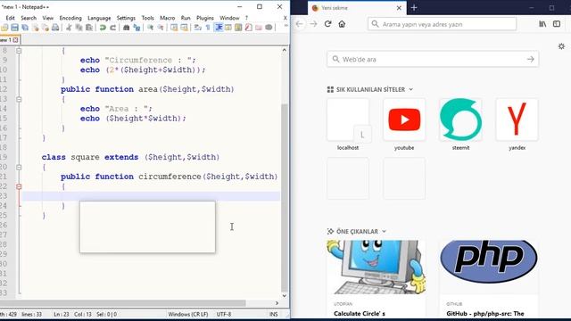Toggle INS mode in status bar

274,314
